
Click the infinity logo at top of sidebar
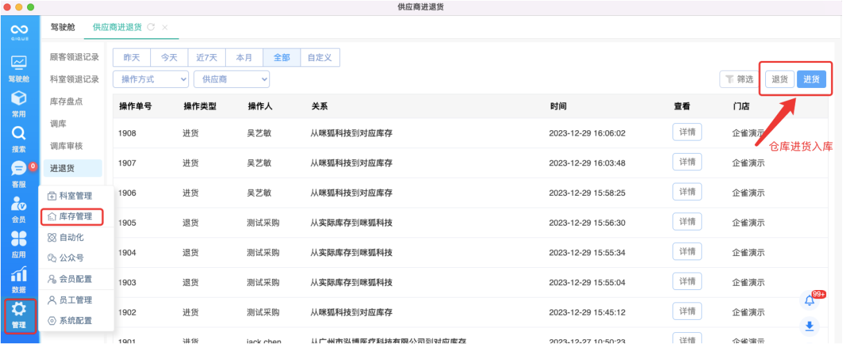[x=19, y=30]
